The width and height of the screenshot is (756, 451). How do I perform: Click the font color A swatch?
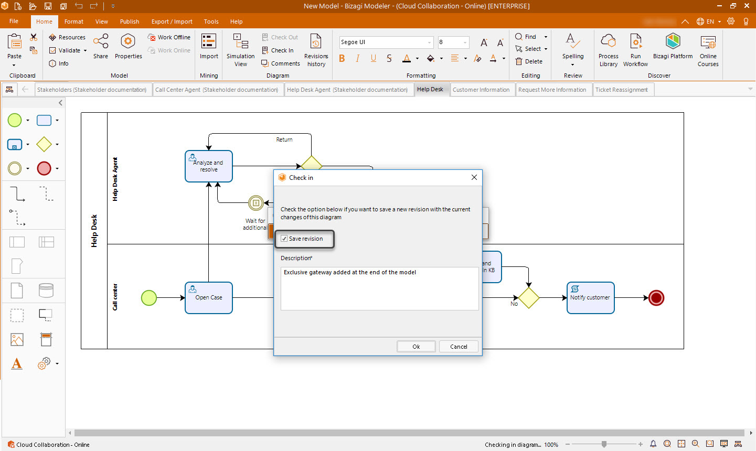(x=407, y=58)
